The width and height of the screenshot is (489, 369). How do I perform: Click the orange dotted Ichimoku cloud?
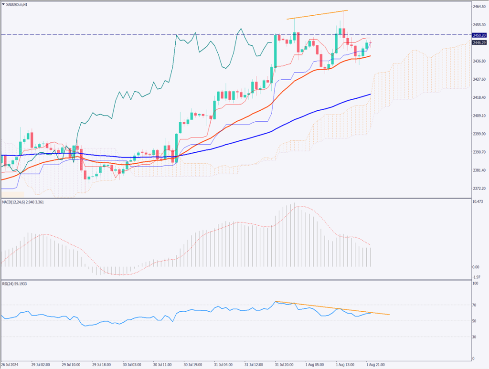click(420, 72)
